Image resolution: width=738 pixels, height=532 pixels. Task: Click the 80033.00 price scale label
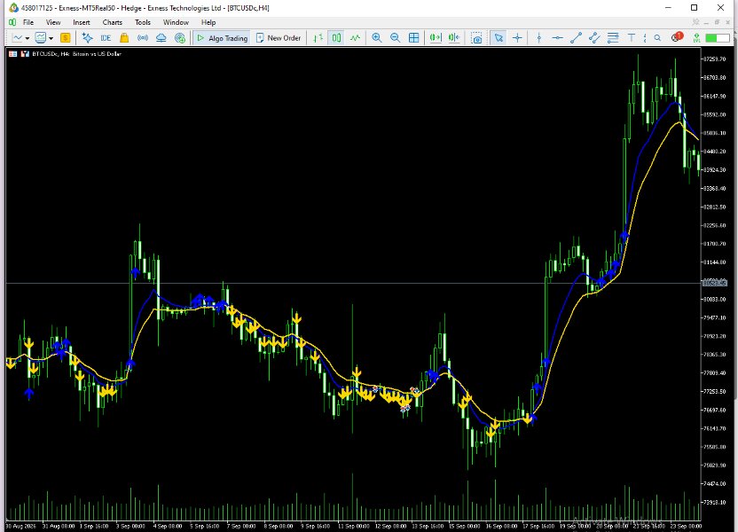click(x=714, y=299)
